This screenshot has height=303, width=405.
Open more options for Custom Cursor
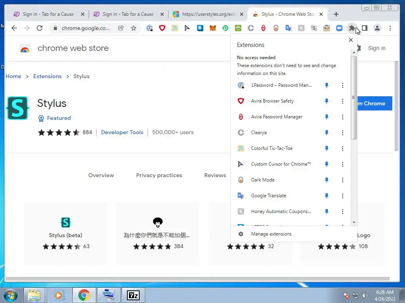[x=343, y=164]
